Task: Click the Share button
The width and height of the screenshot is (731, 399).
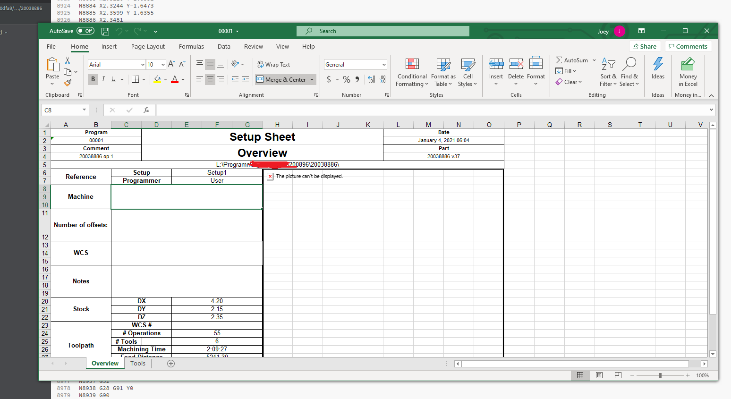Action: [x=645, y=46]
